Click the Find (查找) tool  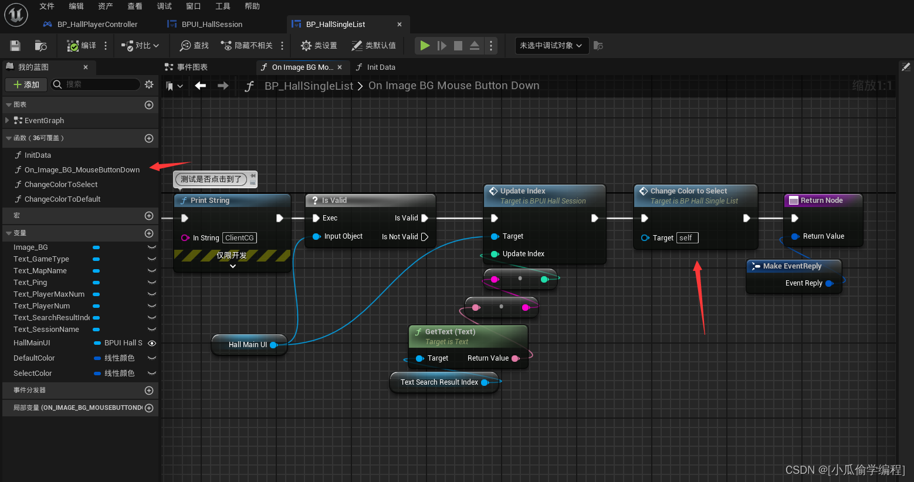[194, 46]
